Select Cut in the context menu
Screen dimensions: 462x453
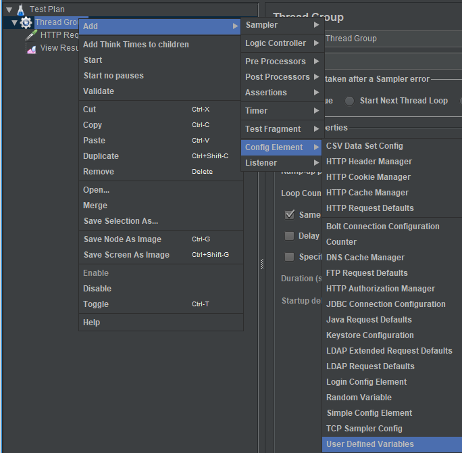click(x=161, y=110)
